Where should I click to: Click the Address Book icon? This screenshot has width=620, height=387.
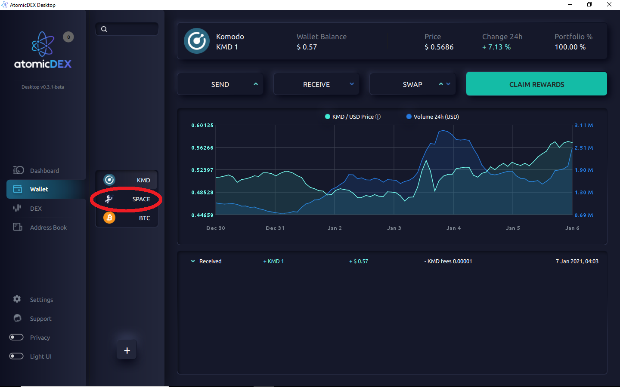[18, 227]
